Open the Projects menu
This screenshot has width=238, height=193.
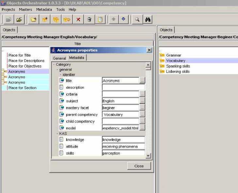point(8,9)
